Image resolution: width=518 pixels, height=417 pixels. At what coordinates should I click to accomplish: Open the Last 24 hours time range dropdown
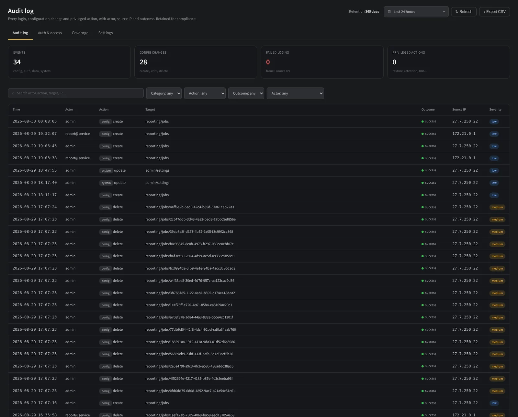pyautogui.click(x=416, y=12)
